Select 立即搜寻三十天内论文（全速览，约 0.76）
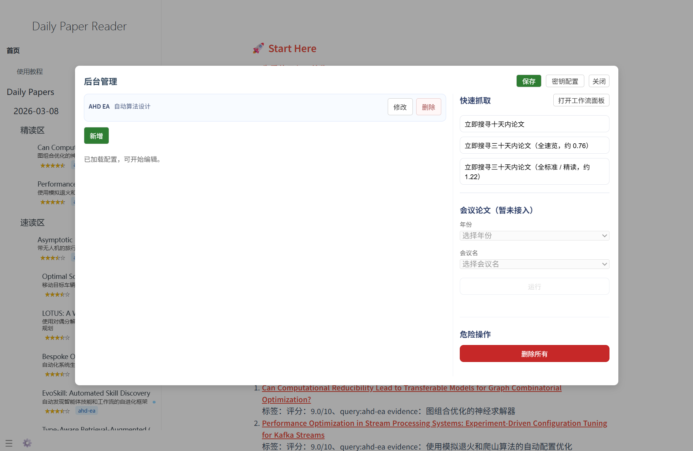This screenshot has height=451, width=693. (534, 146)
